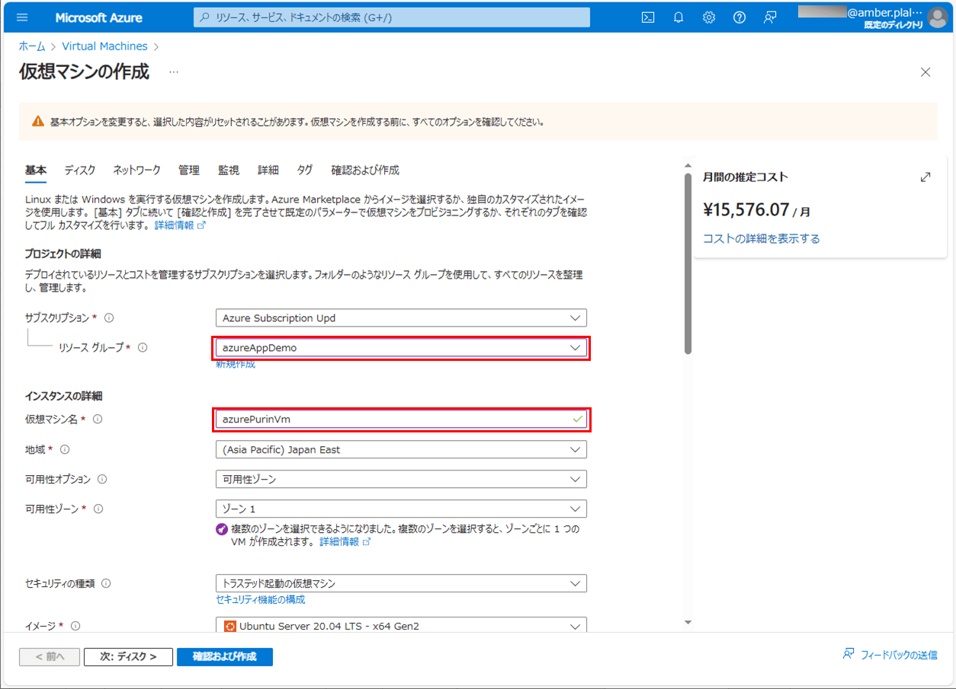The image size is (956, 689).
Task: Select the 基本 tab
Action: 36,170
